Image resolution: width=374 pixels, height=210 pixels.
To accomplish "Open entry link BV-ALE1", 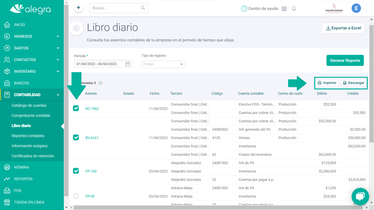I will (x=92, y=138).
